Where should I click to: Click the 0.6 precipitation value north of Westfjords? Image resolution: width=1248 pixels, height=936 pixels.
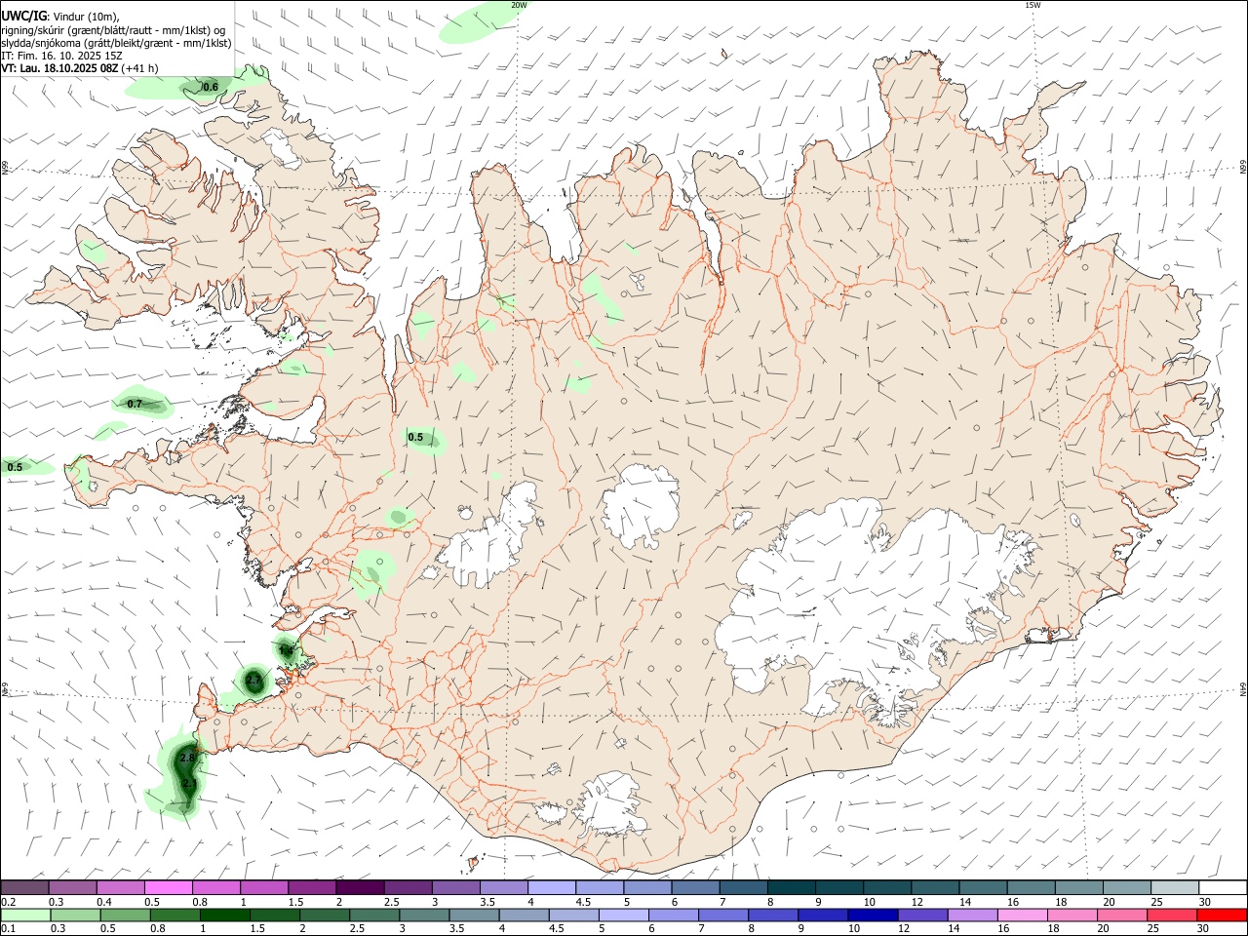click(x=210, y=88)
